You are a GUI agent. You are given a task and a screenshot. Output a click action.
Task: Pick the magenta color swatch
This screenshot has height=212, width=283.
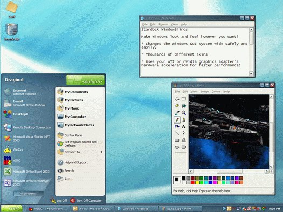215,182
